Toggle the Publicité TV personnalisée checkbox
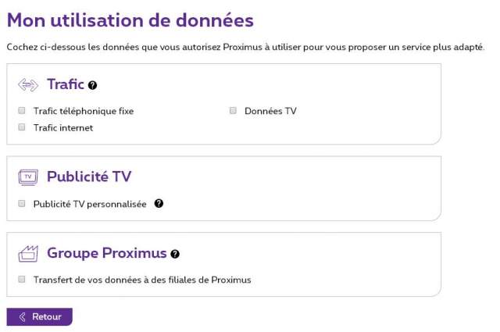 (22, 204)
